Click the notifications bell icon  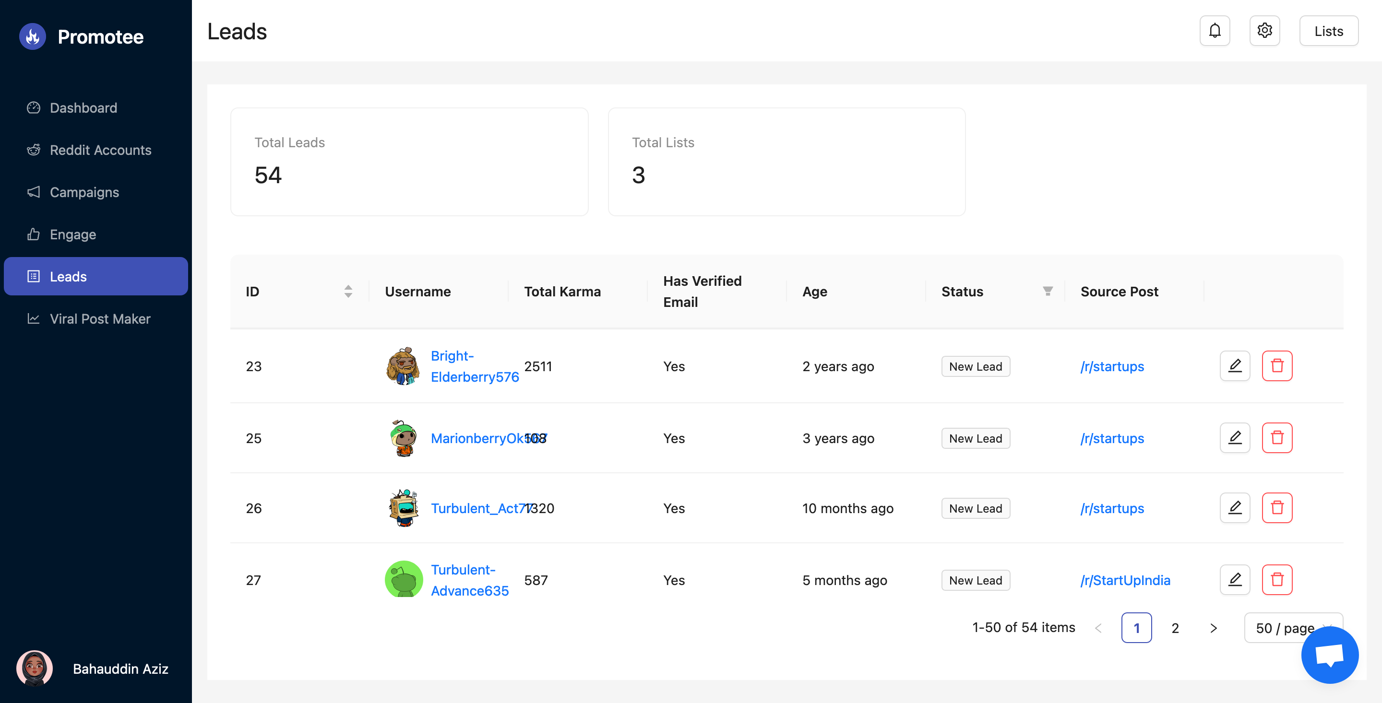coord(1215,31)
